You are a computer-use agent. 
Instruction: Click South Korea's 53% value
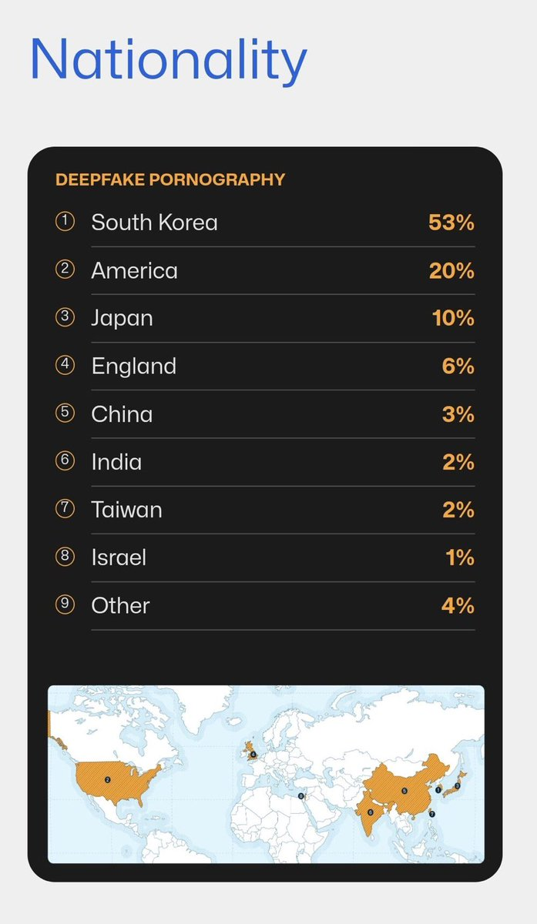451,223
